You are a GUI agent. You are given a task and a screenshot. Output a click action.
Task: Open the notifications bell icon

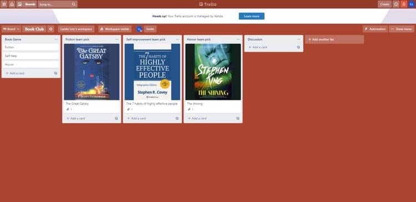(x=404, y=4)
